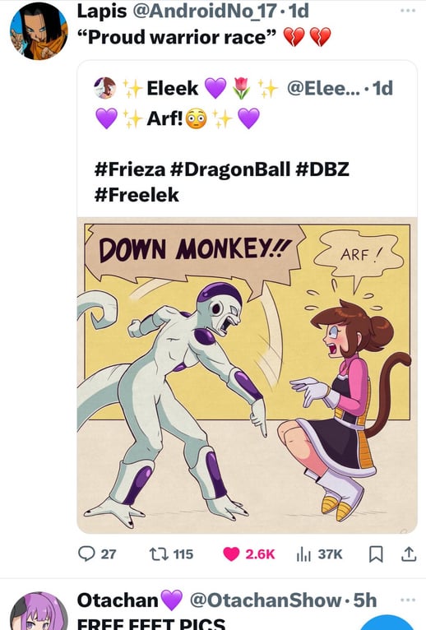This screenshot has height=630, width=426.
Task: Tap the retweet icon with 115
Action: tap(157, 554)
